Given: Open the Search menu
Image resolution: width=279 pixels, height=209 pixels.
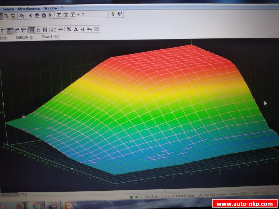Looking at the screenshot, I should [x=8, y=9].
